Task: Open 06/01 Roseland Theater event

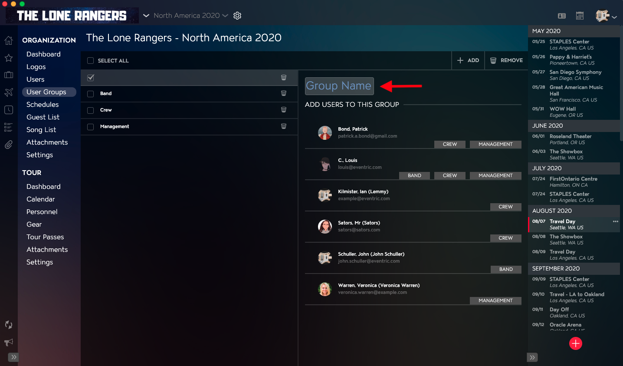Action: 574,139
